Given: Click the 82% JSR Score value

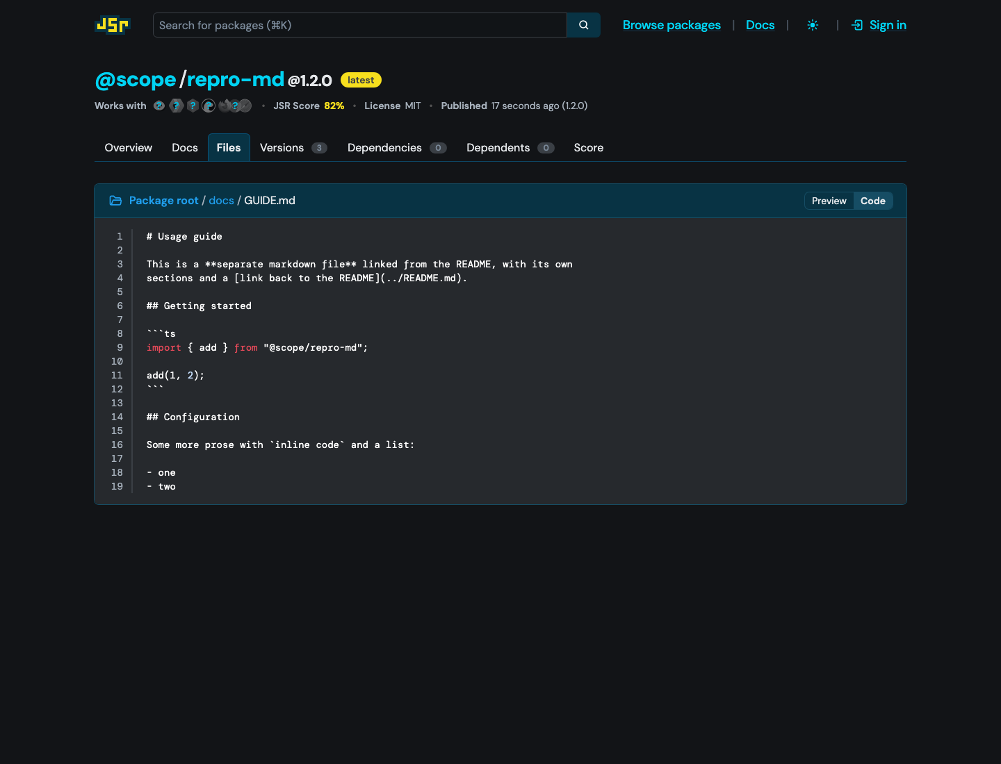Looking at the screenshot, I should coord(334,106).
